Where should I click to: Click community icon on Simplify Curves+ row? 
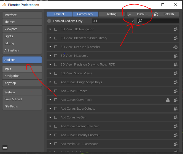[x=175, y=135]
